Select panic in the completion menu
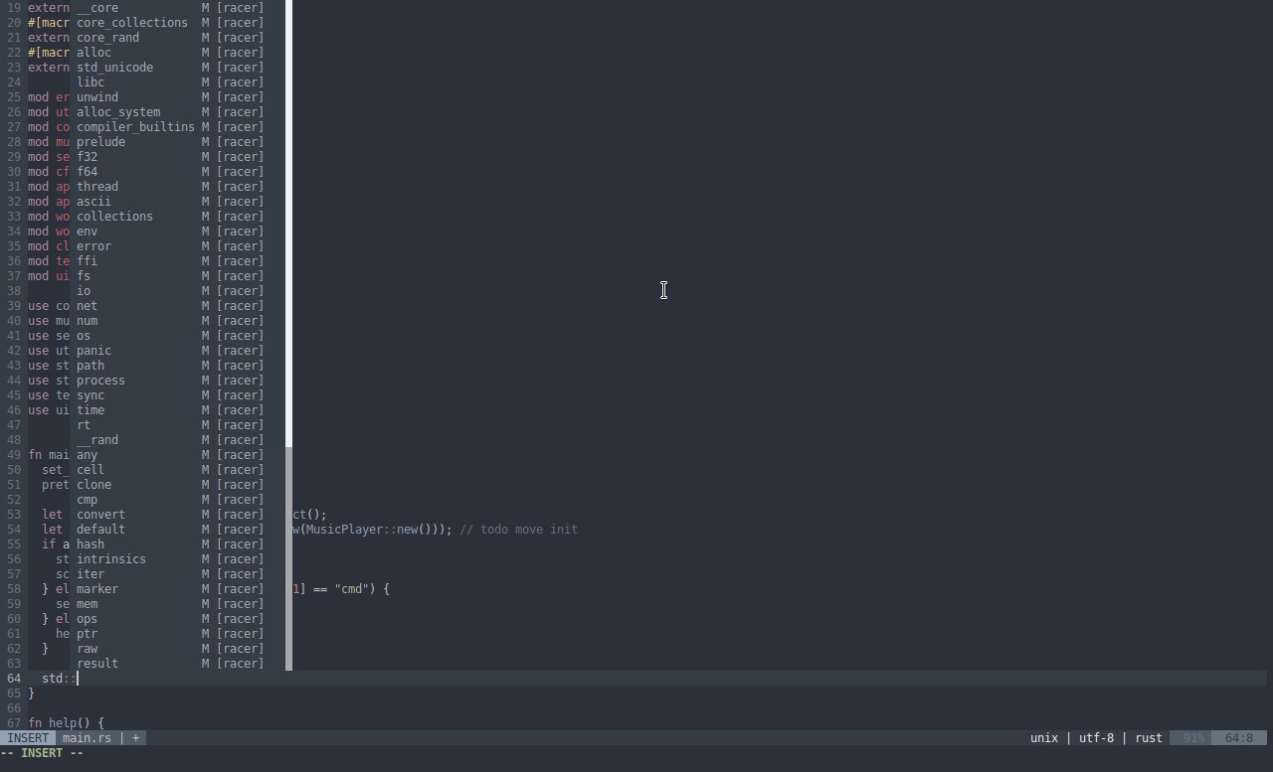 click(x=177, y=351)
